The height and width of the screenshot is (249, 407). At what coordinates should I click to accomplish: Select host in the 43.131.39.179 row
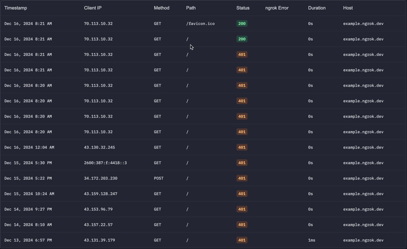click(x=363, y=240)
